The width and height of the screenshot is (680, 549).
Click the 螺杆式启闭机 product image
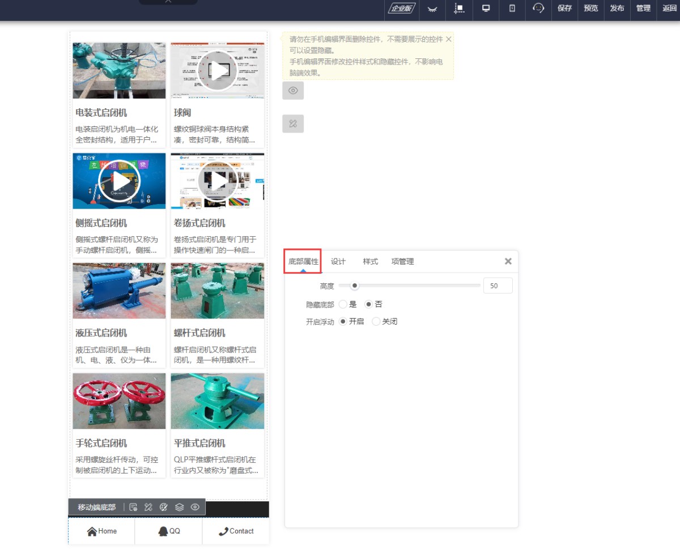218,291
